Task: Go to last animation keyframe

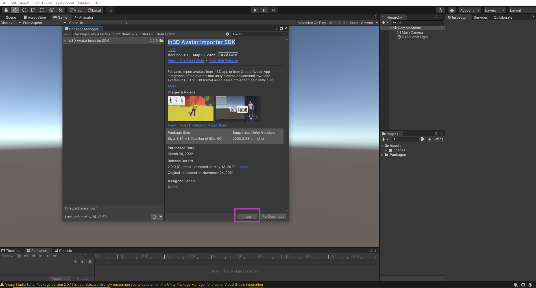Action: (55, 256)
